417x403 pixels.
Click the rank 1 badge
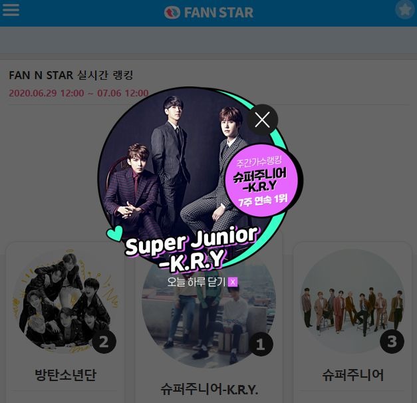pos(261,344)
